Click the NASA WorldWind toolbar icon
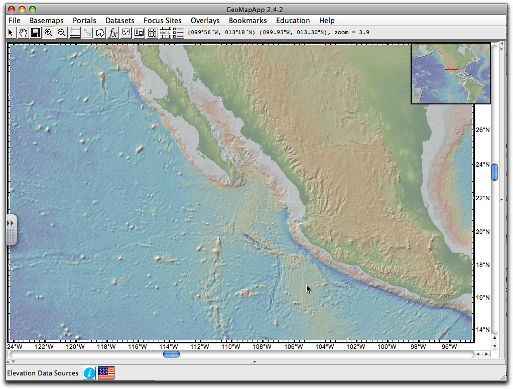This screenshot has height=389, width=513. click(165, 33)
